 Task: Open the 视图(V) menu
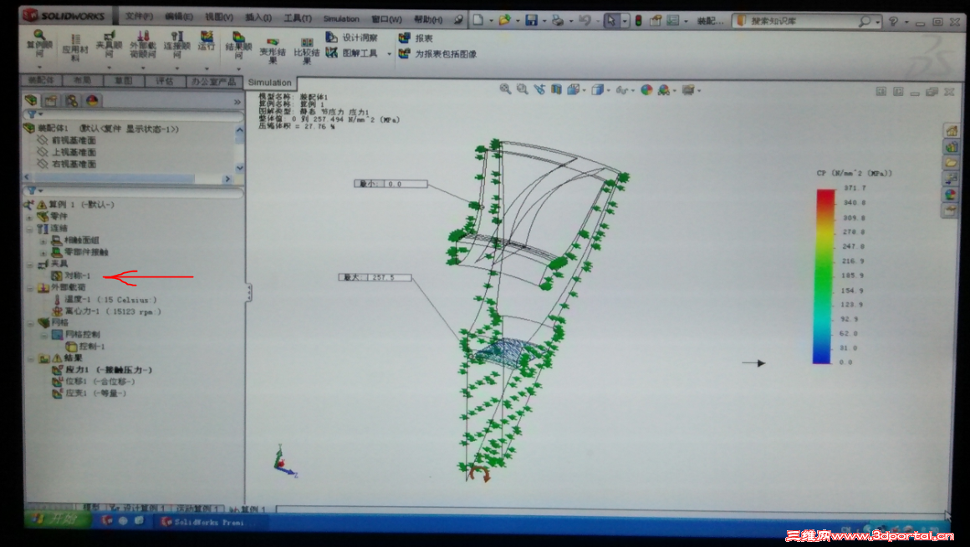219,18
